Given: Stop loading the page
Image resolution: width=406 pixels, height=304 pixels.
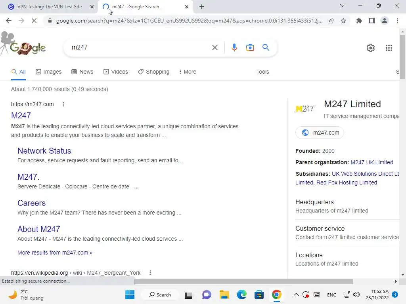Looking at the screenshot, I should coord(34,21).
